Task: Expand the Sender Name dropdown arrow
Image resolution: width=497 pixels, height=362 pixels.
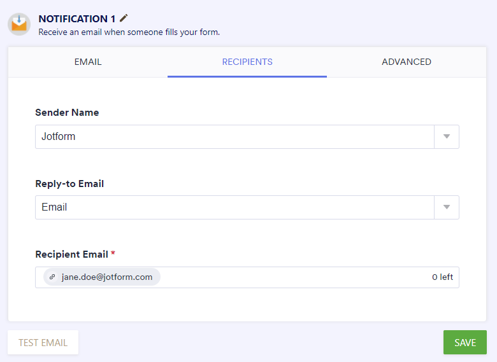Action: coord(447,137)
